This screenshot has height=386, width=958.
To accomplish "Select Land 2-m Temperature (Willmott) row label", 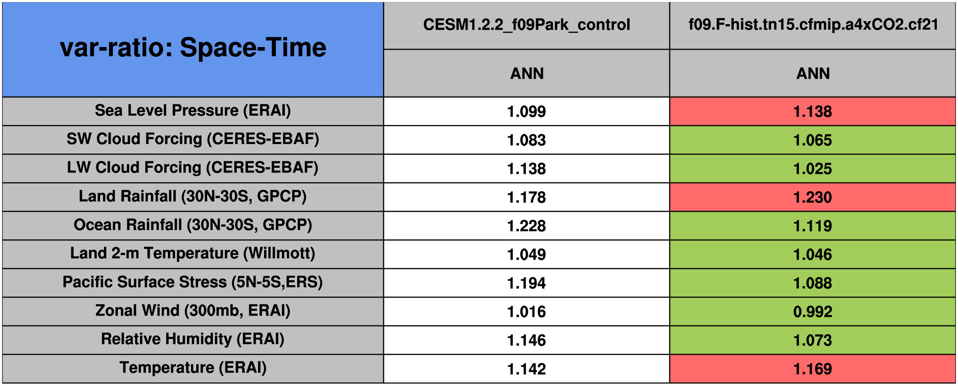I will [x=193, y=254].
